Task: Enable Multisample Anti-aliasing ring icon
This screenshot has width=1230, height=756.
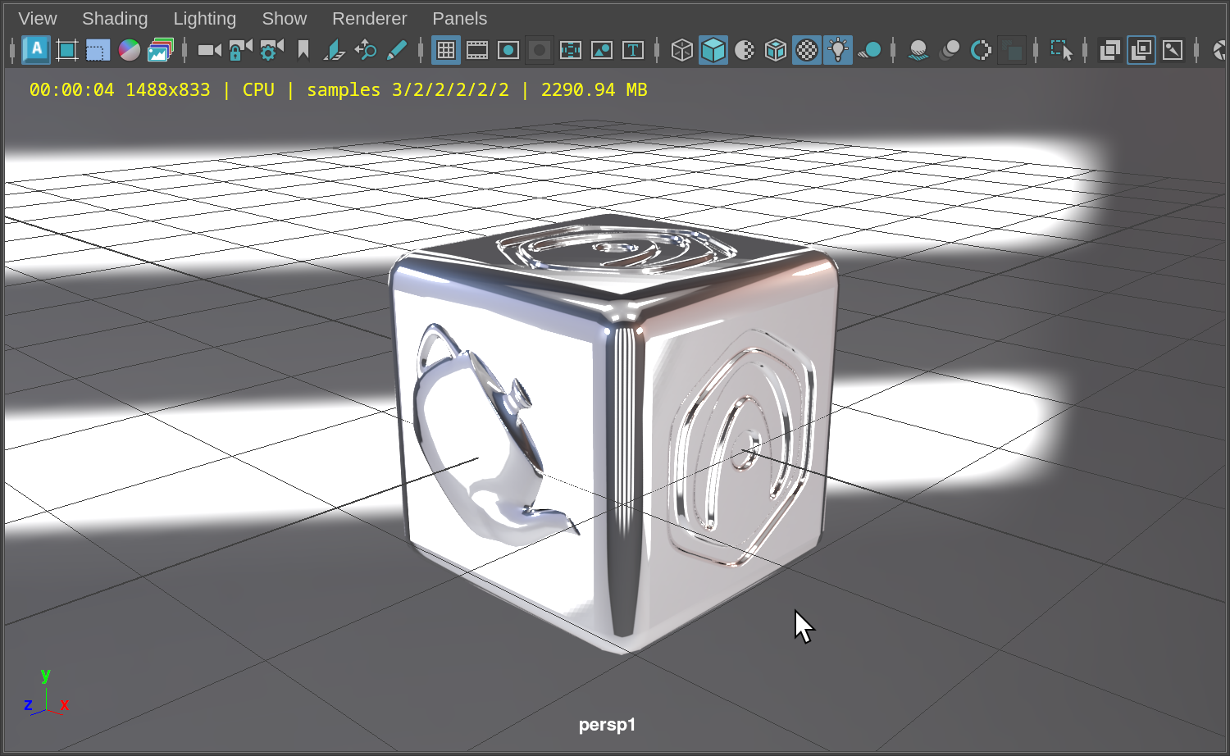Action: tap(980, 50)
